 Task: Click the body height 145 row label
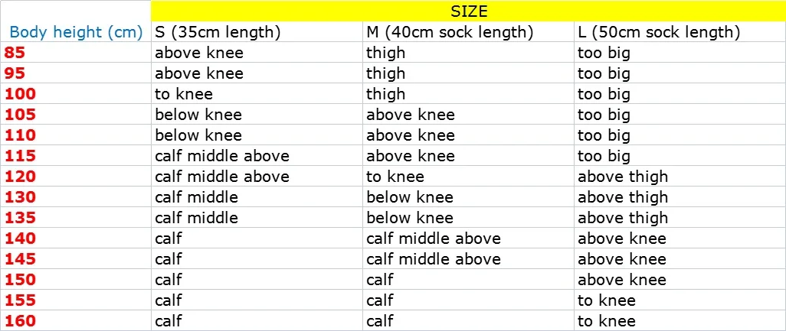[x=19, y=259]
